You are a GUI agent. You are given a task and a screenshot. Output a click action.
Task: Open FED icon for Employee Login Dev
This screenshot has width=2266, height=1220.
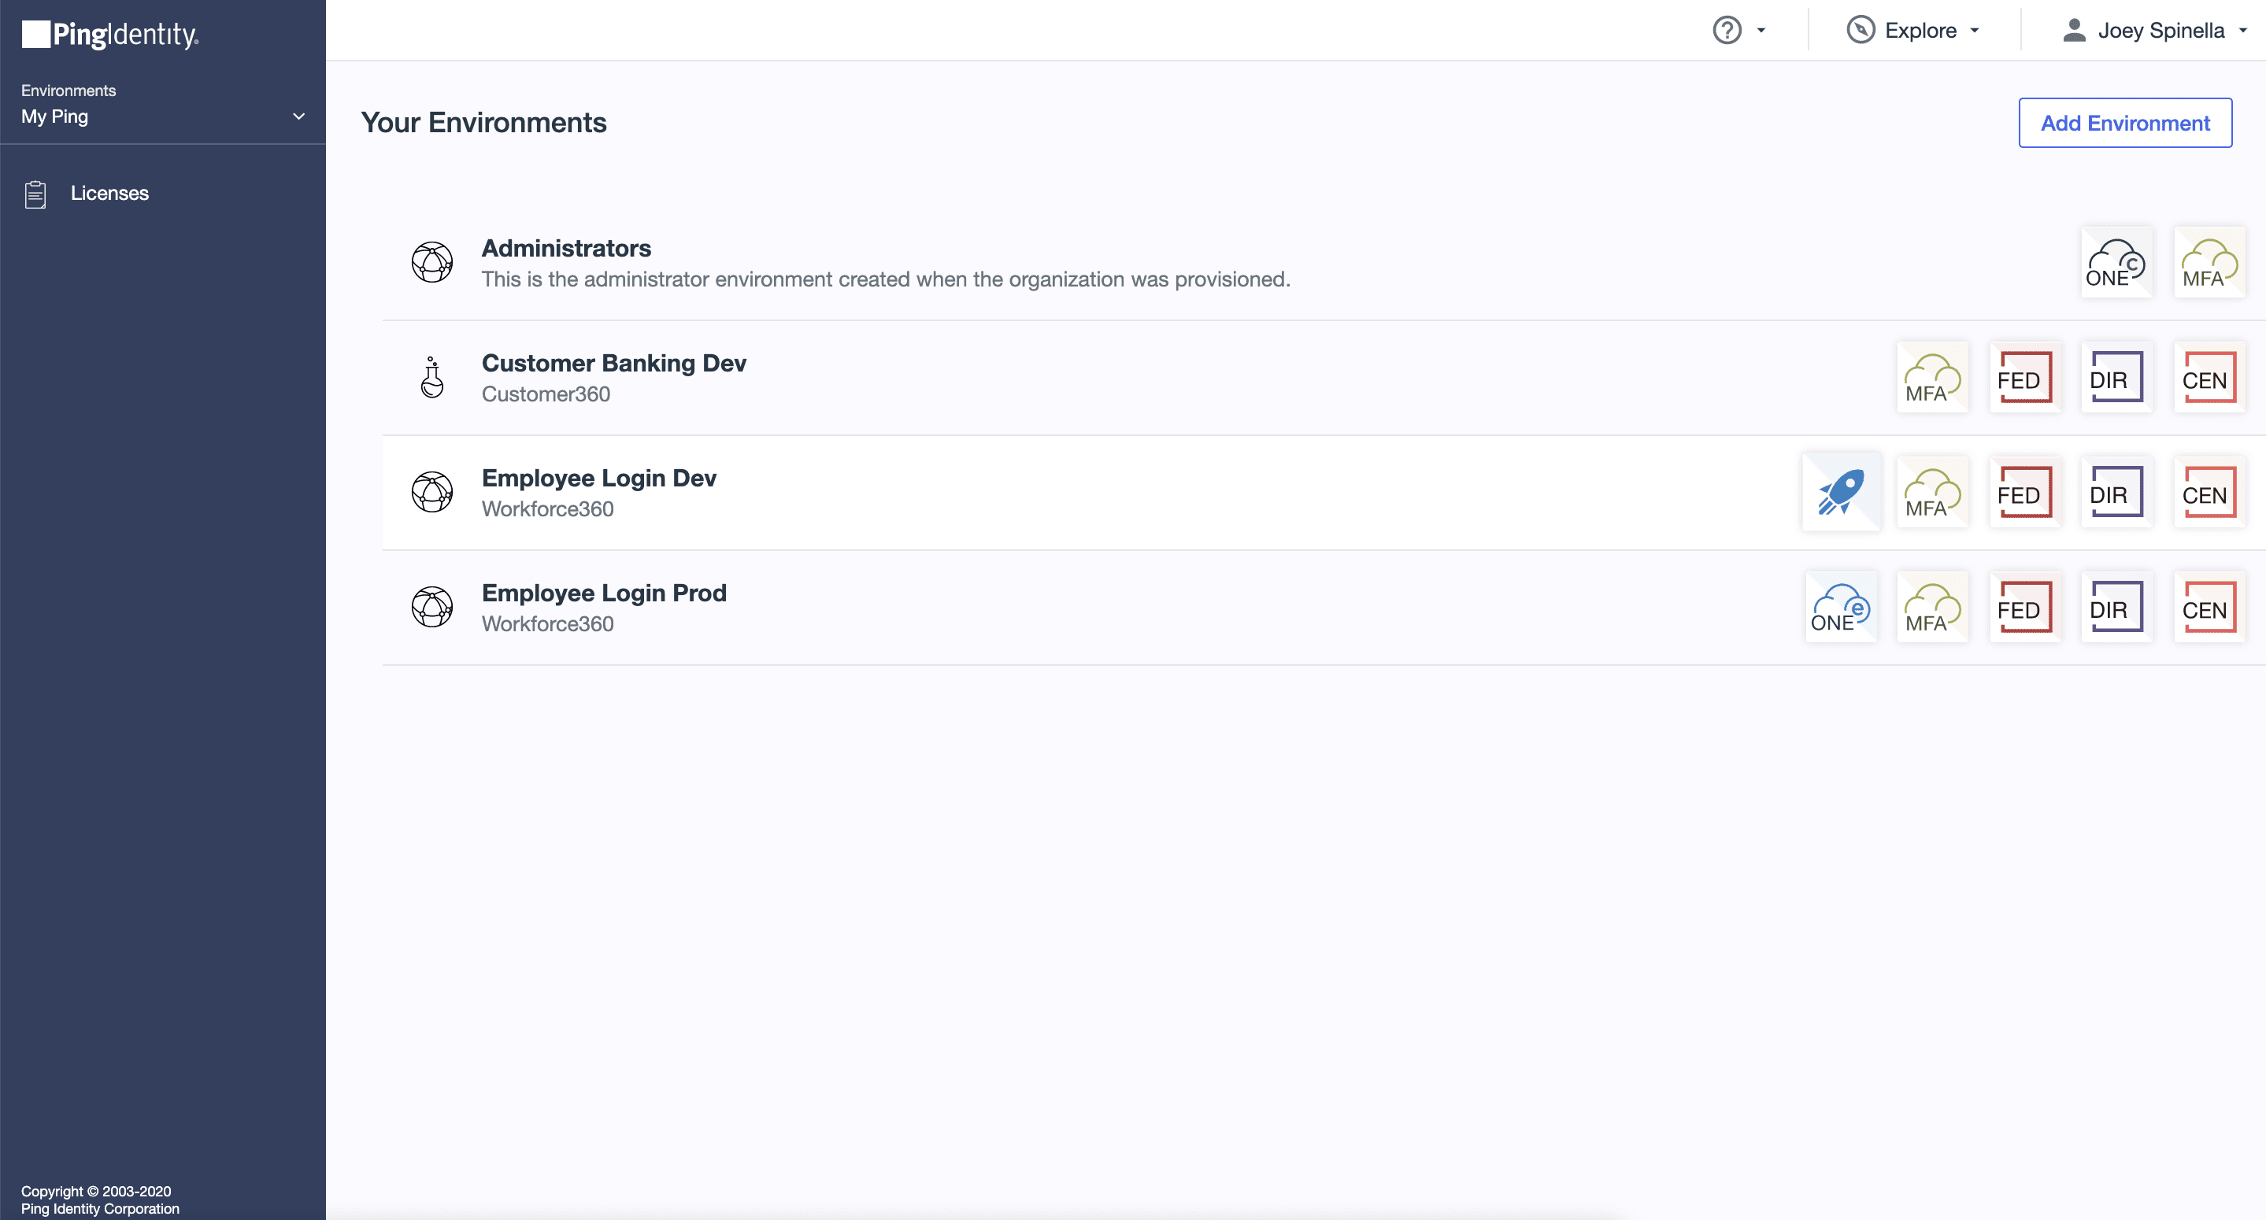coord(2024,492)
